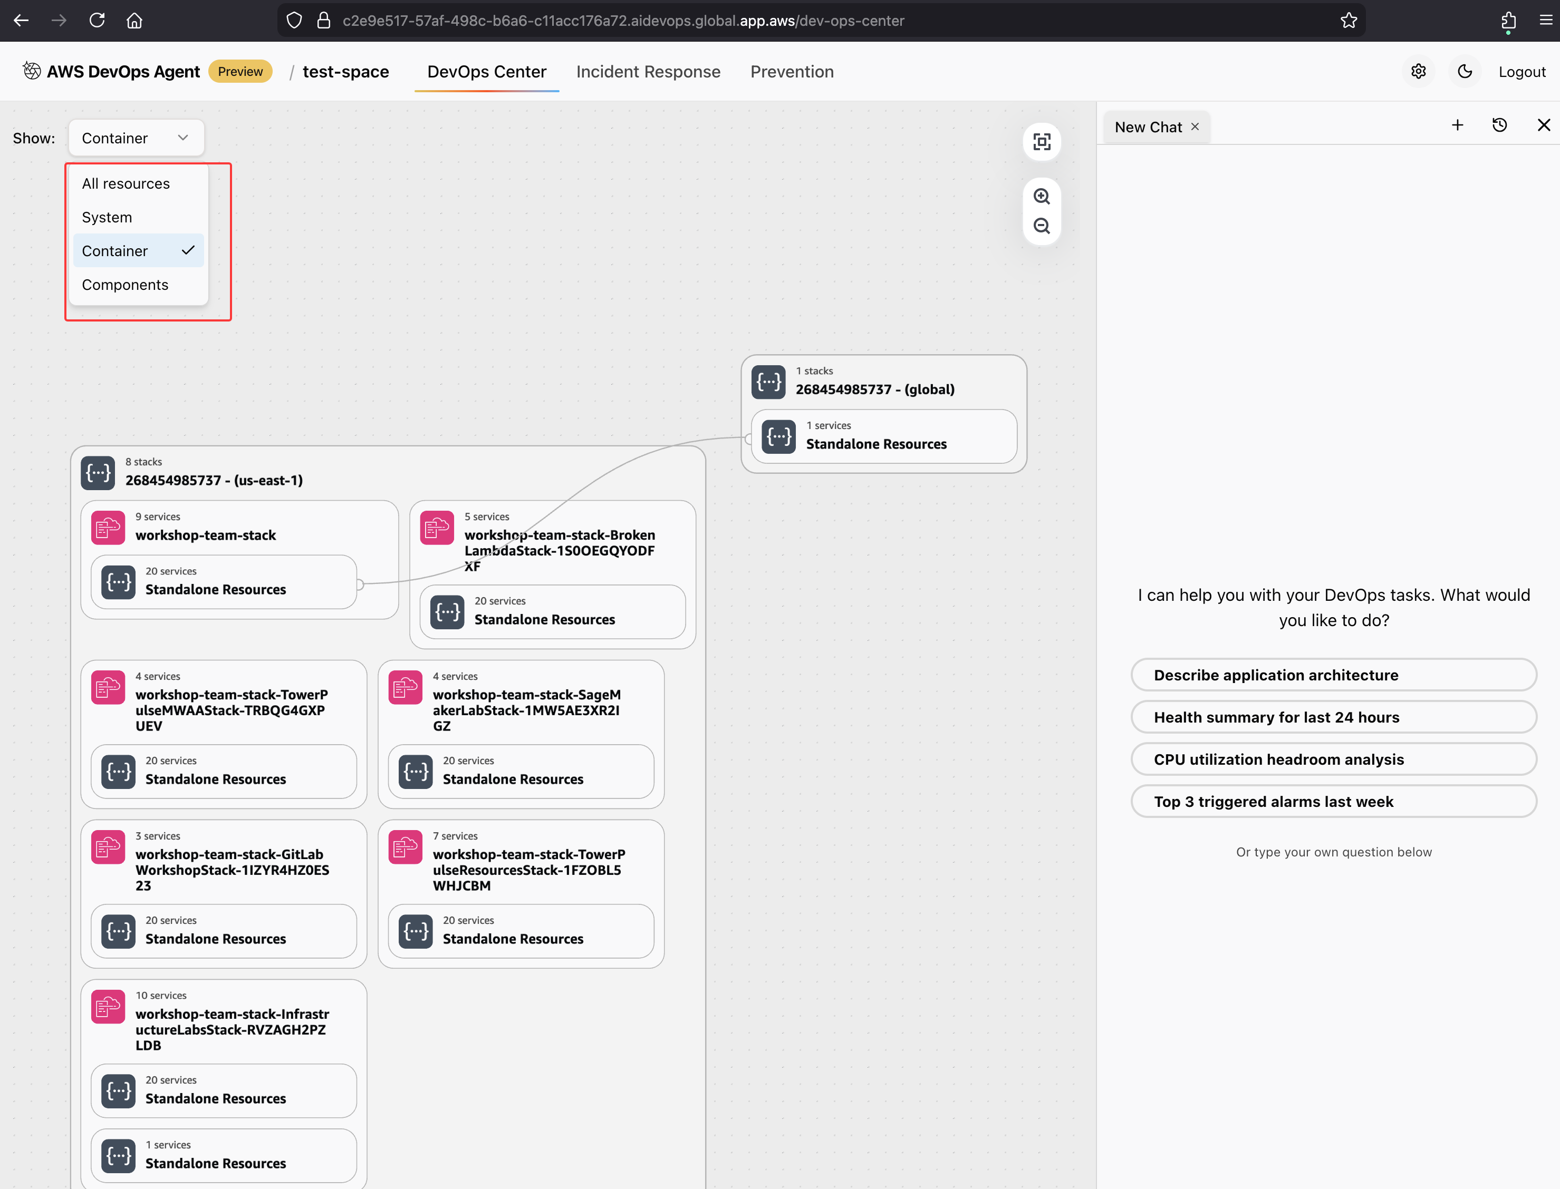Switch to Incident Response tab
Image resolution: width=1560 pixels, height=1189 pixels.
(648, 72)
